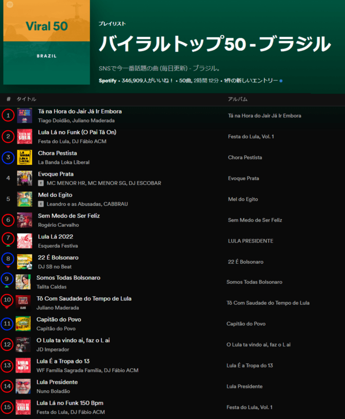Click album art for Chora Pestista
Viewport: 345px width, 419px height.
24,157
